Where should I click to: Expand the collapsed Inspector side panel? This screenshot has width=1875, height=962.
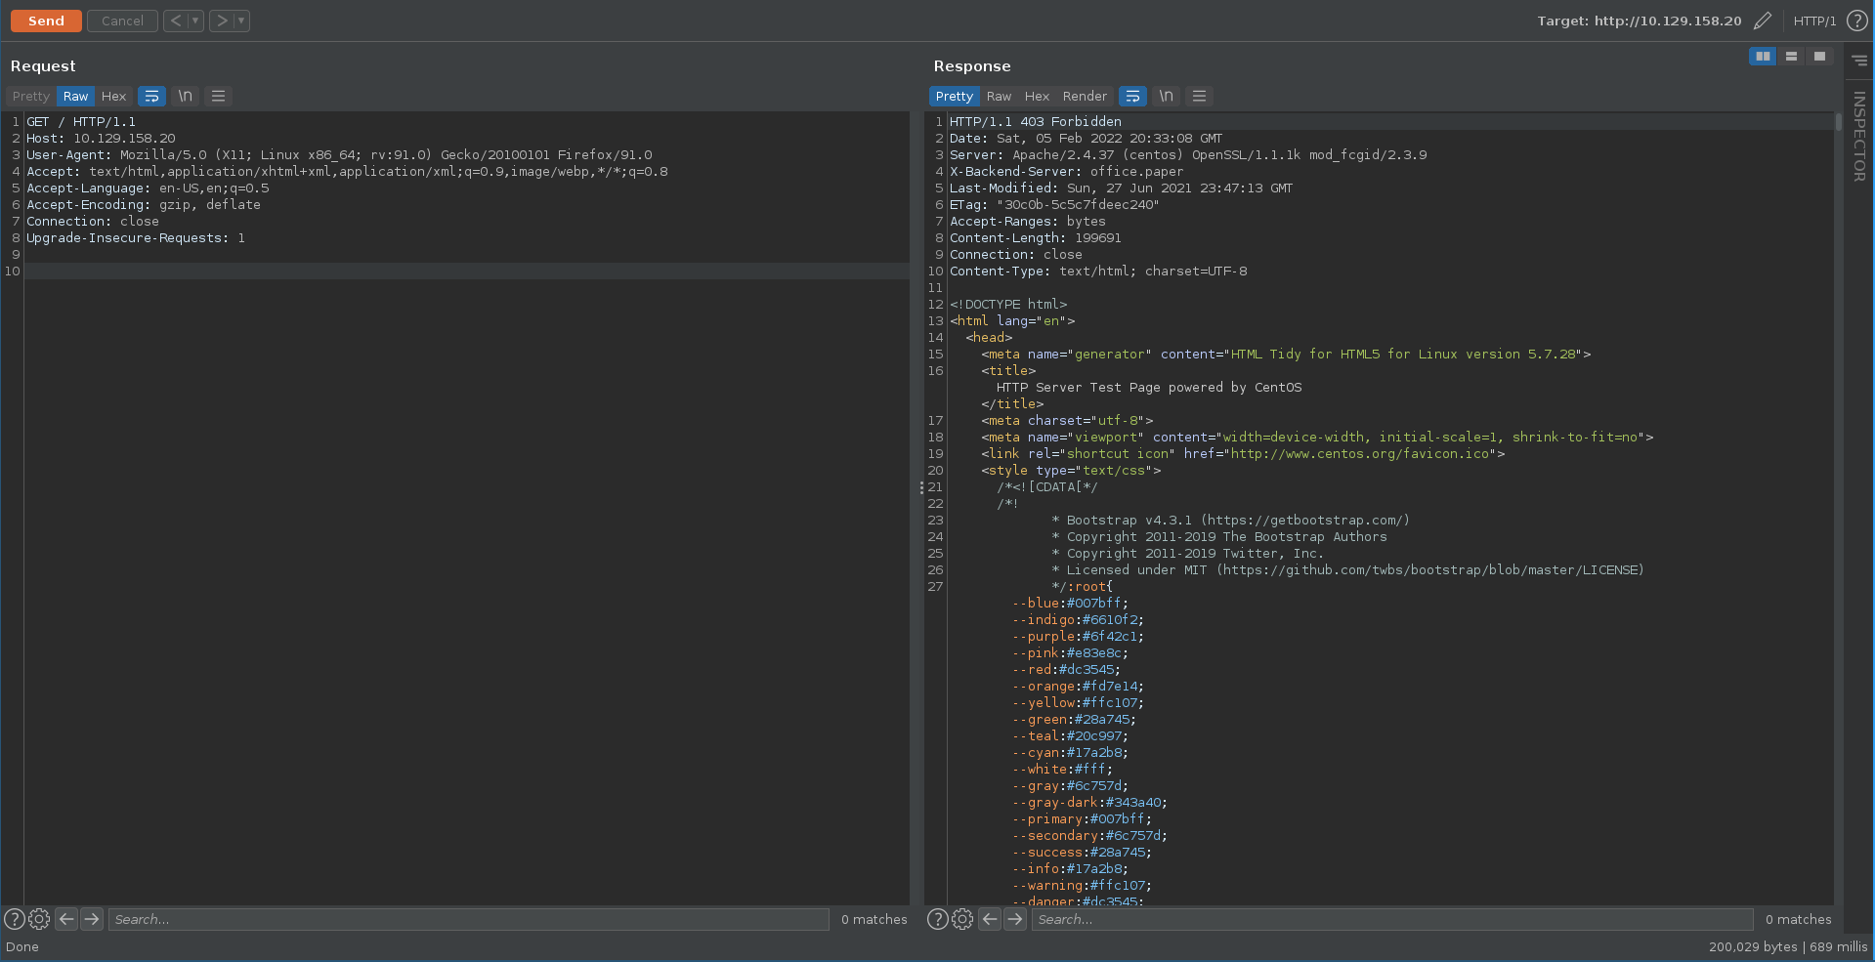point(1858,135)
